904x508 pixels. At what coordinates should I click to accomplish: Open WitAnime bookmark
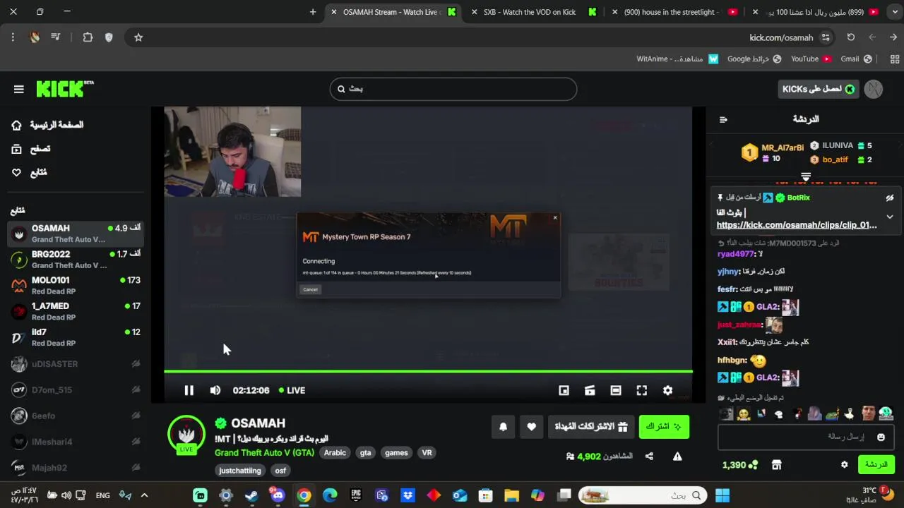[x=677, y=59]
